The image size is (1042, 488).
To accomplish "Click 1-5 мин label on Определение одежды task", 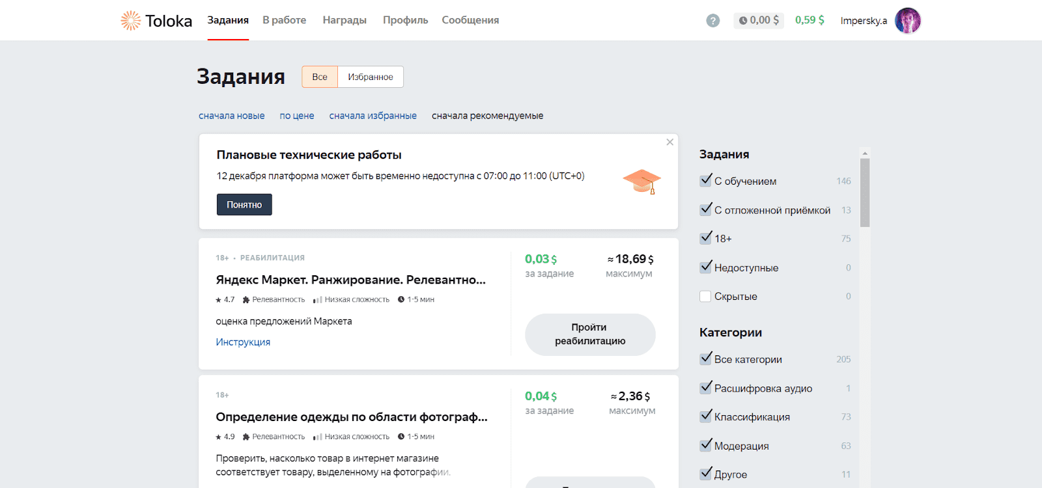I will tap(416, 437).
